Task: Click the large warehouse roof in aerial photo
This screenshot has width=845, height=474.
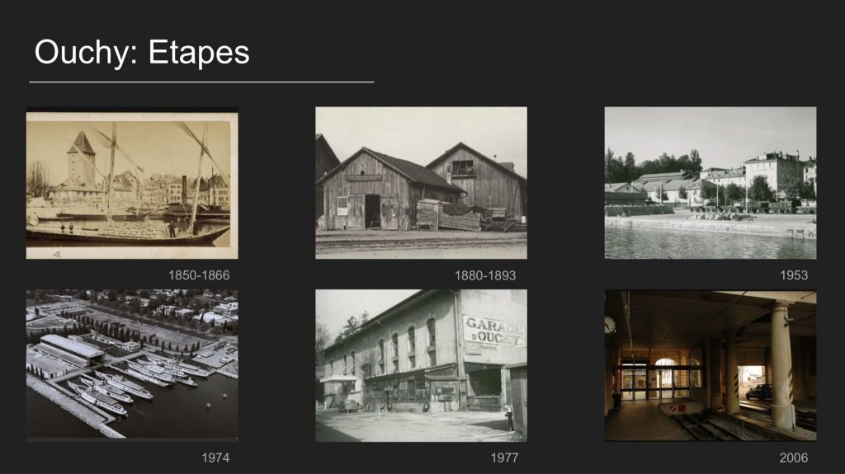Action: point(70,347)
